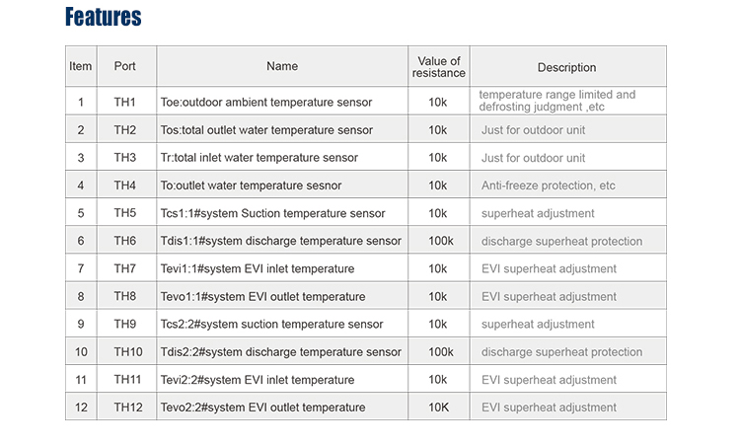Screen dimensions: 740x446
Task: Click Tevo2:2#system EVI outlet temperature
Action: pos(282,408)
